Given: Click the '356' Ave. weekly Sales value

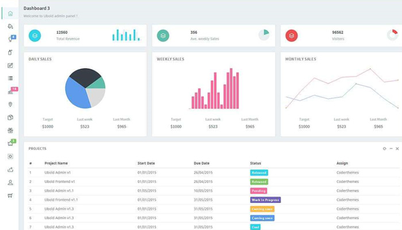Looking at the screenshot, I should click(194, 32).
